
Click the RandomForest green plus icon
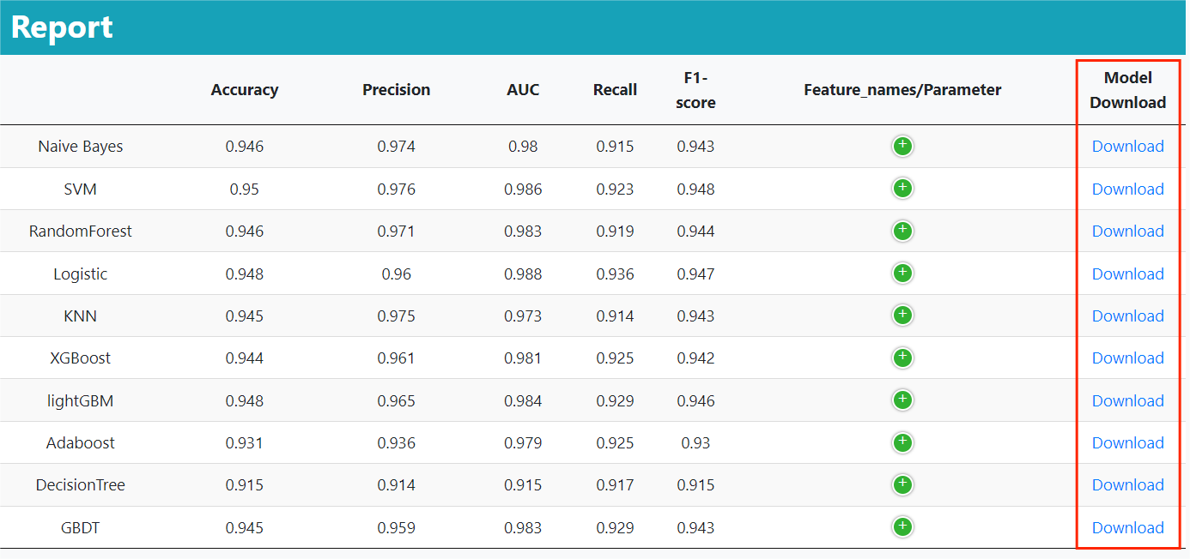pyautogui.click(x=902, y=231)
